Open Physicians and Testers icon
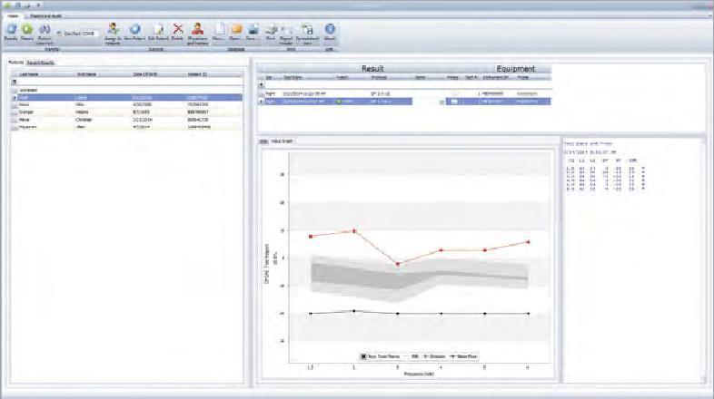714x399 pixels. (197, 32)
